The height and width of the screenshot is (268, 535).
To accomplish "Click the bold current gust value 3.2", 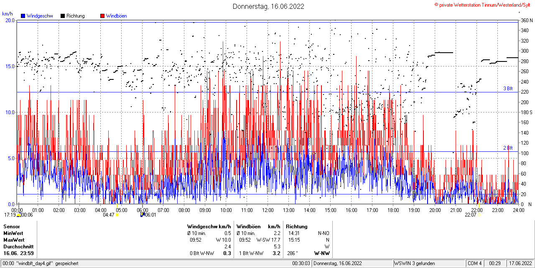I will pos(276,253).
